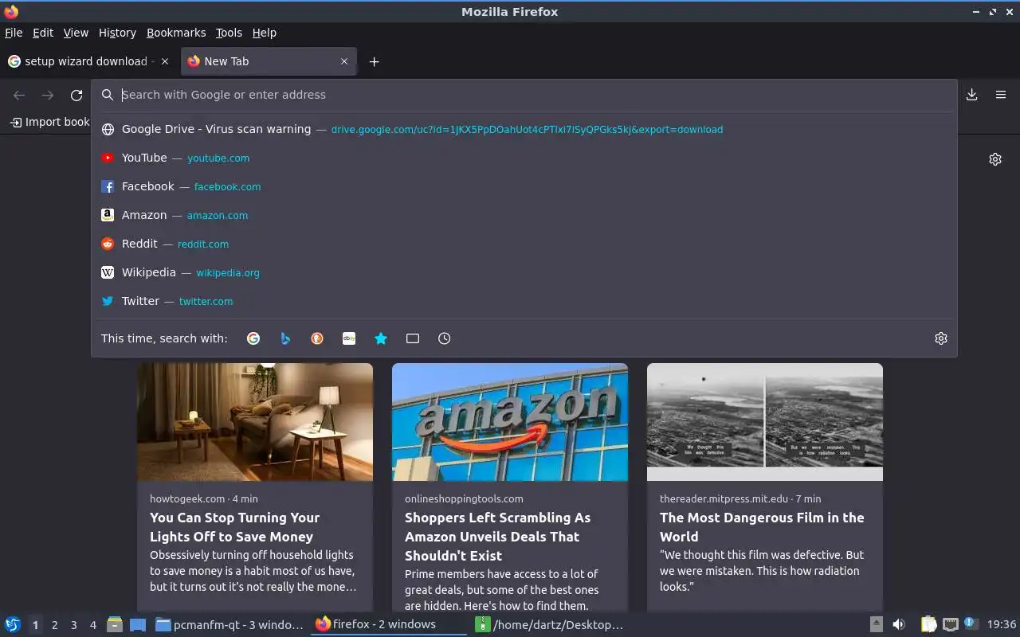Image resolution: width=1020 pixels, height=637 pixels.
Task: Open the living room lamp article thumbnail
Action: (x=255, y=422)
